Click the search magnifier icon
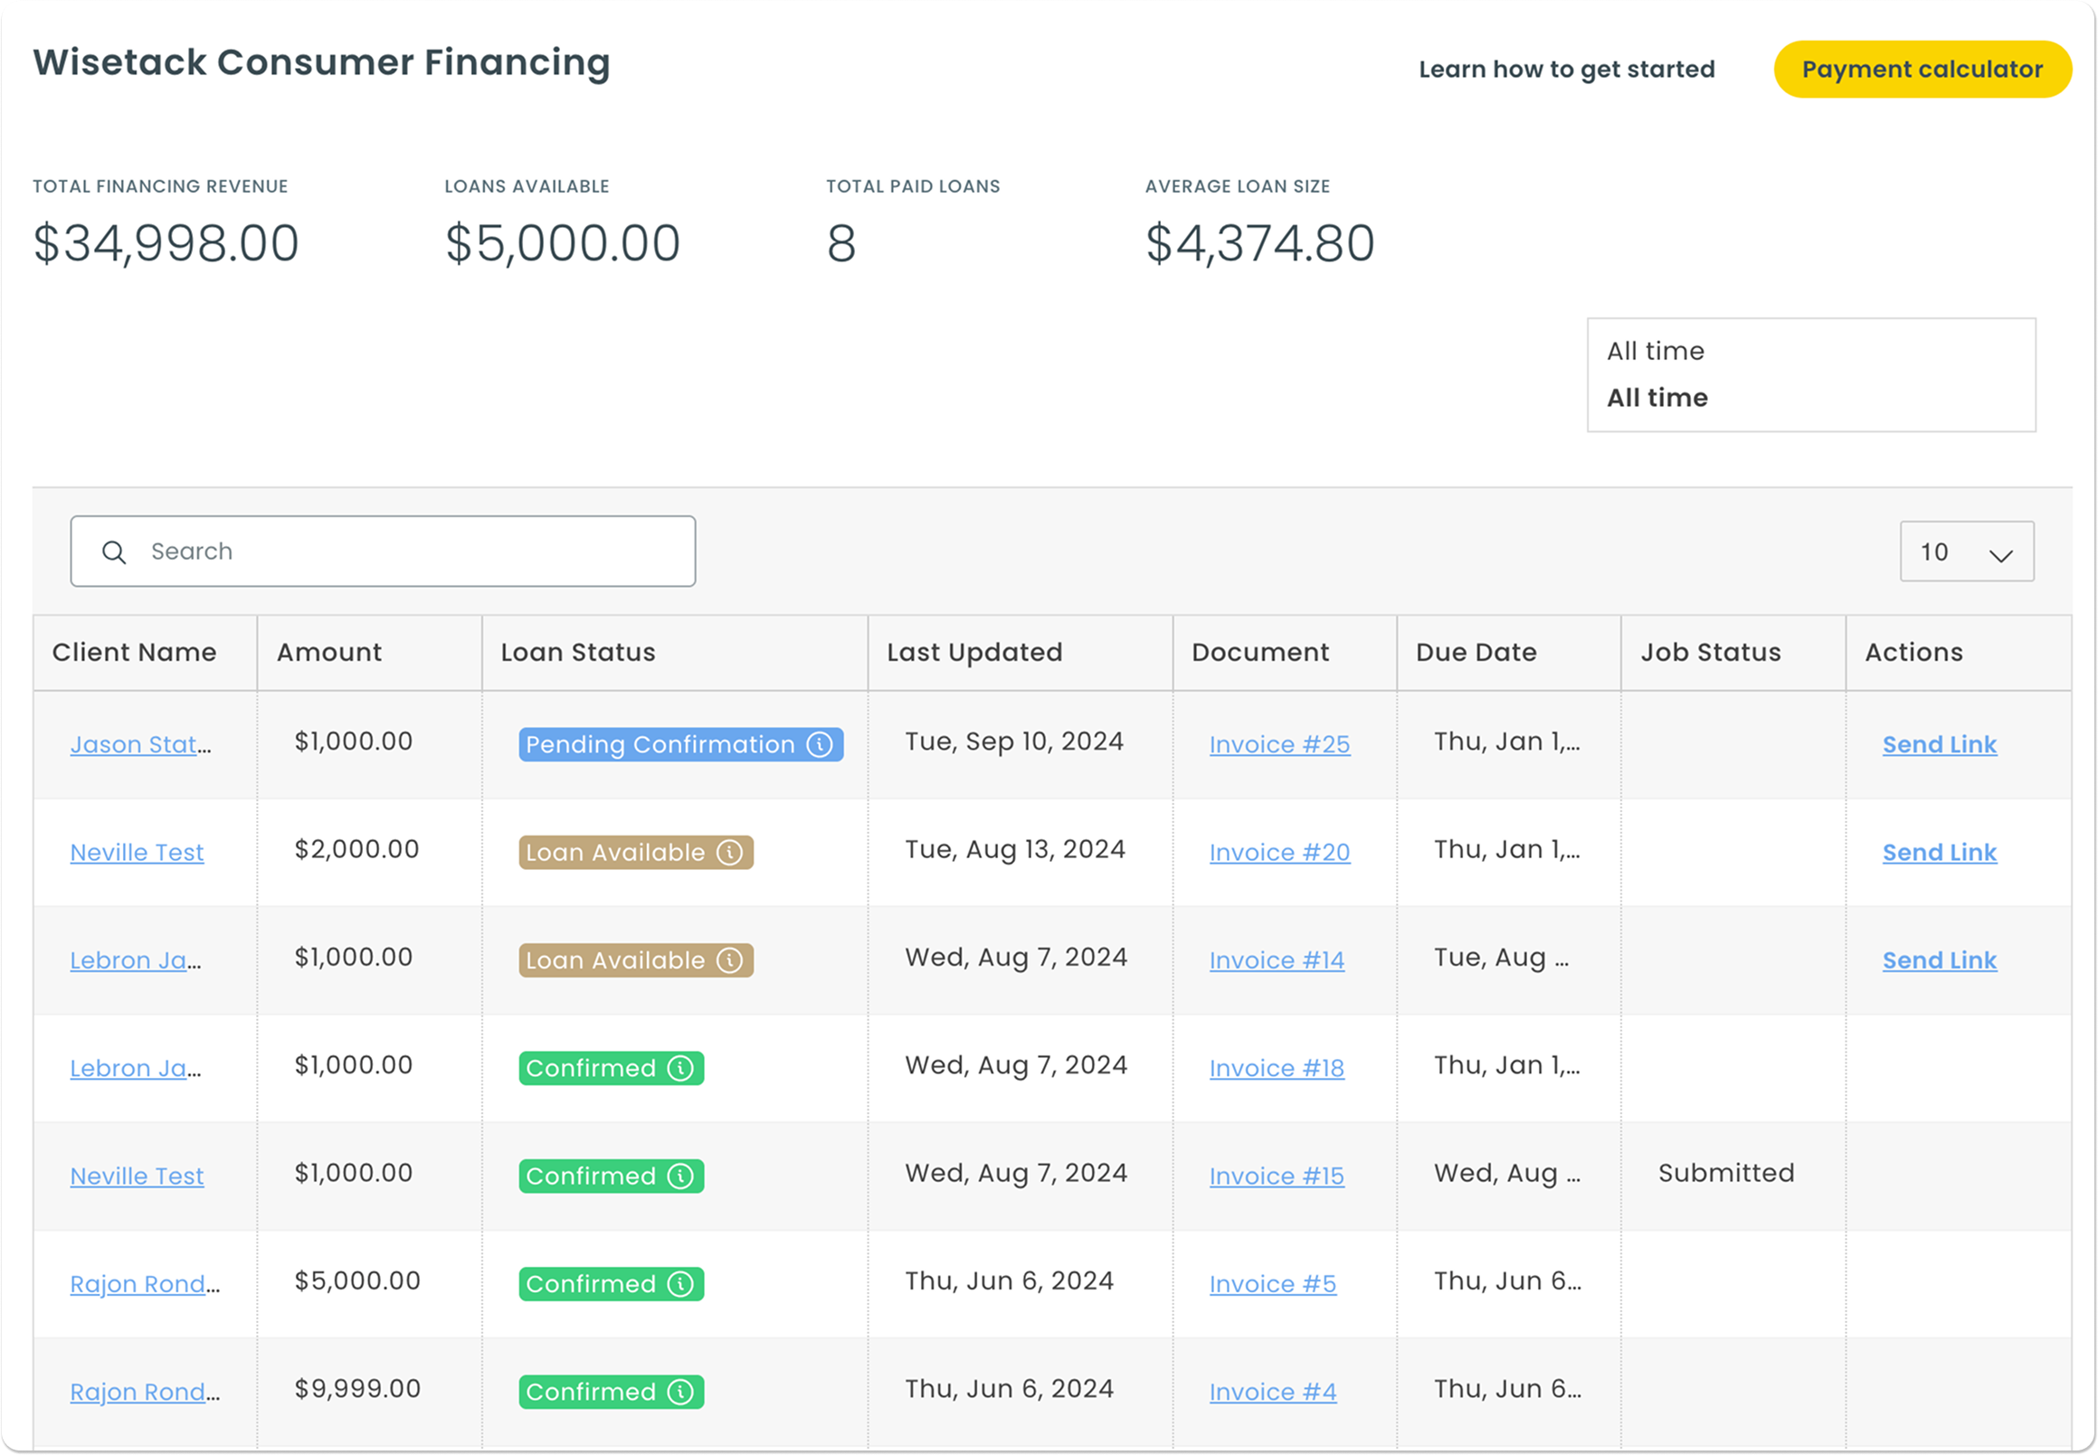2098x1455 pixels. click(x=114, y=552)
